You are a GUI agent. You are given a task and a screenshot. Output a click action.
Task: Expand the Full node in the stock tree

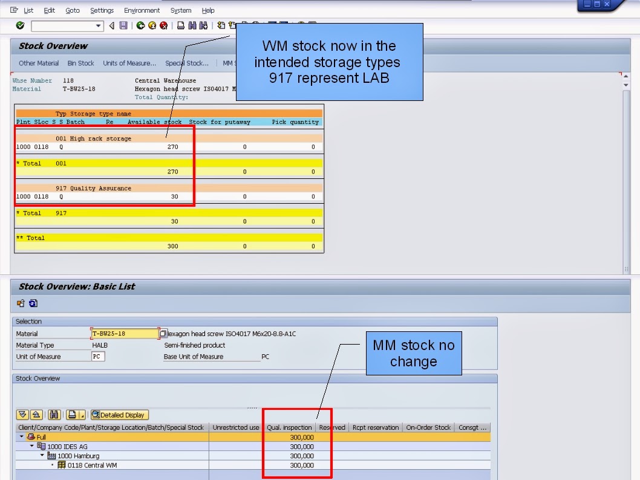point(21,436)
